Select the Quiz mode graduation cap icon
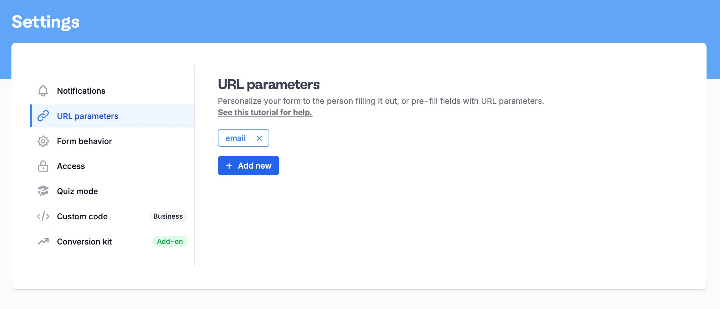 [43, 191]
